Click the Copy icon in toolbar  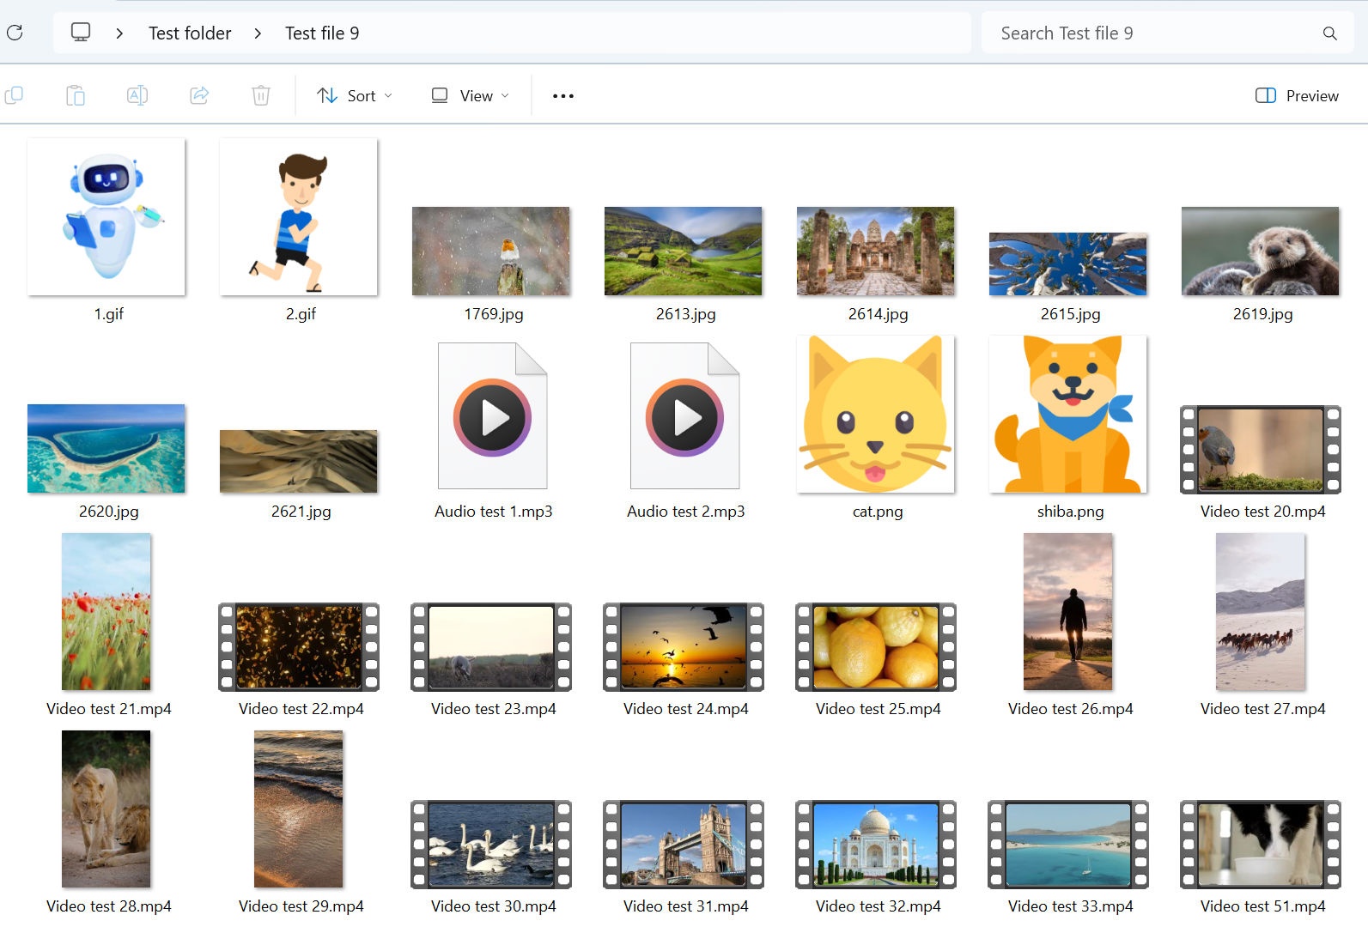(x=15, y=95)
